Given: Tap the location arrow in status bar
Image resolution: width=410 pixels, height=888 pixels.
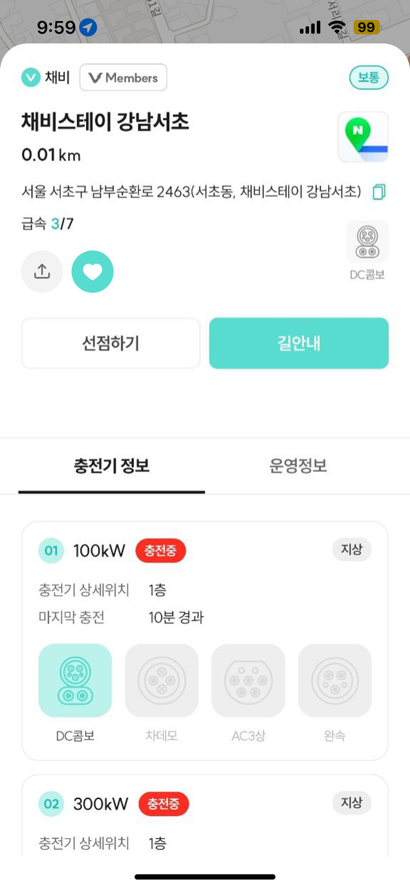Looking at the screenshot, I should tap(88, 27).
